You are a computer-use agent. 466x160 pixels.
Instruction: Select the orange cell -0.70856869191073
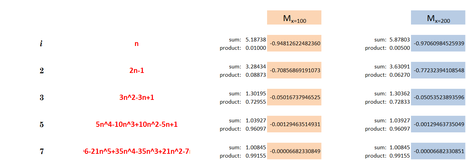click(294, 70)
